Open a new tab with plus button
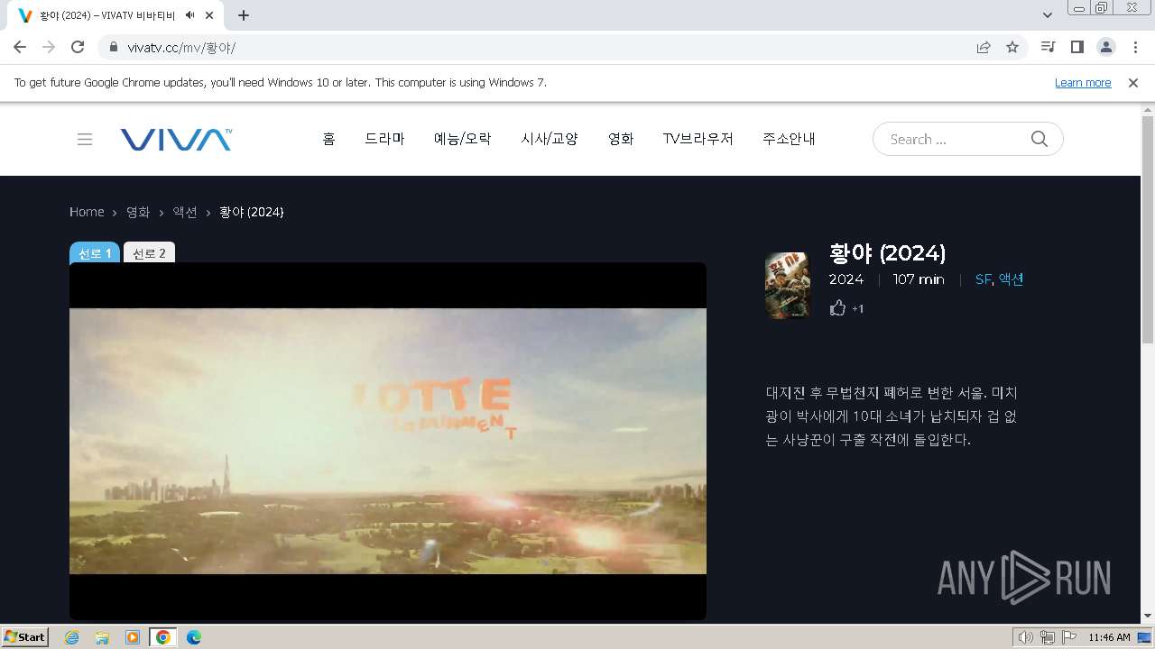1155x649 pixels. 244,15
